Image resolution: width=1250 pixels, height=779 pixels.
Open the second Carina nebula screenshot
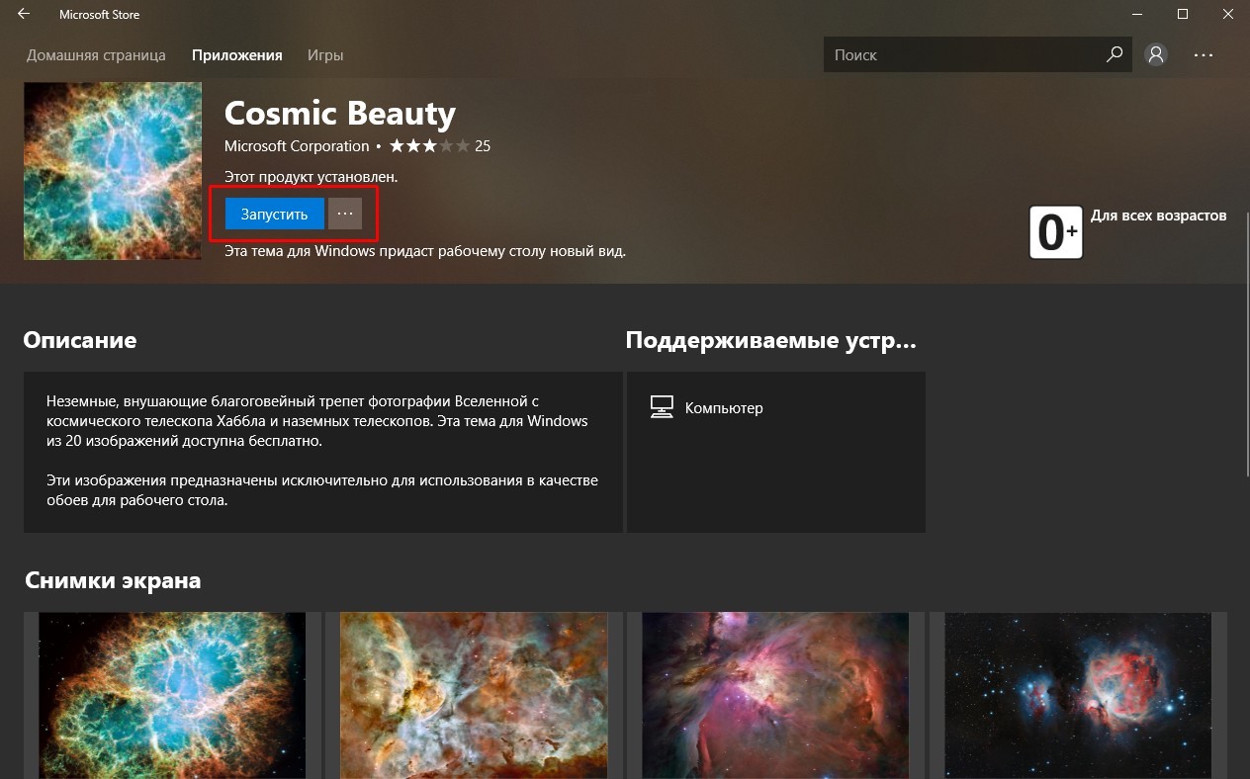474,695
